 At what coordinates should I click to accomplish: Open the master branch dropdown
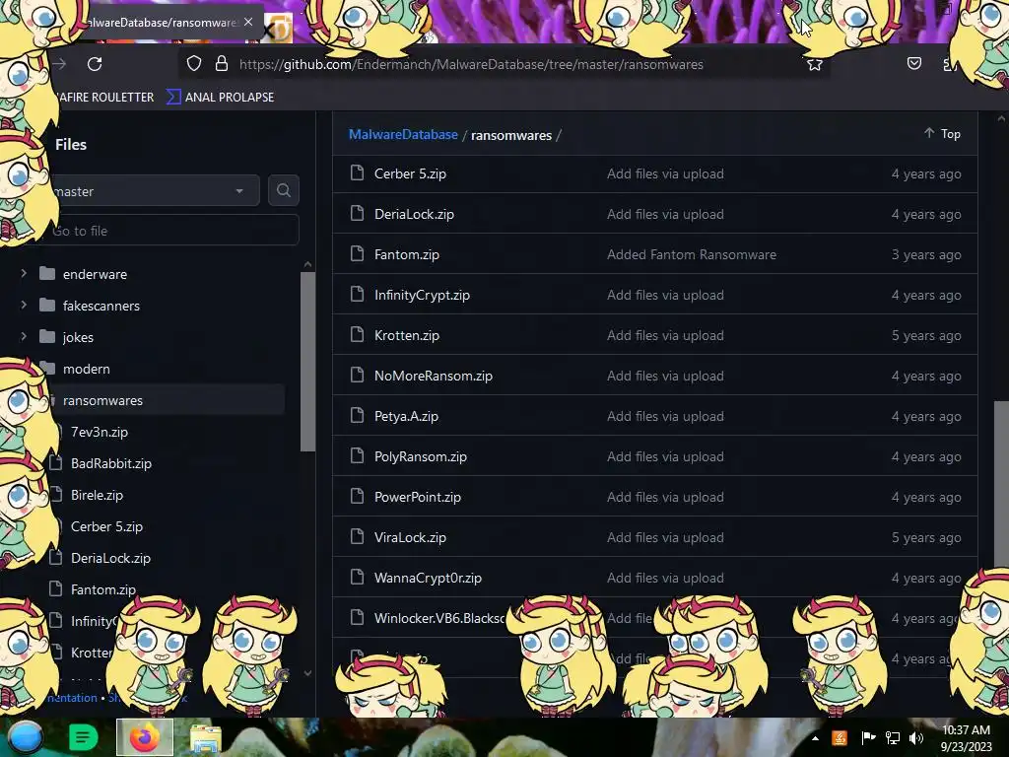tap(152, 191)
